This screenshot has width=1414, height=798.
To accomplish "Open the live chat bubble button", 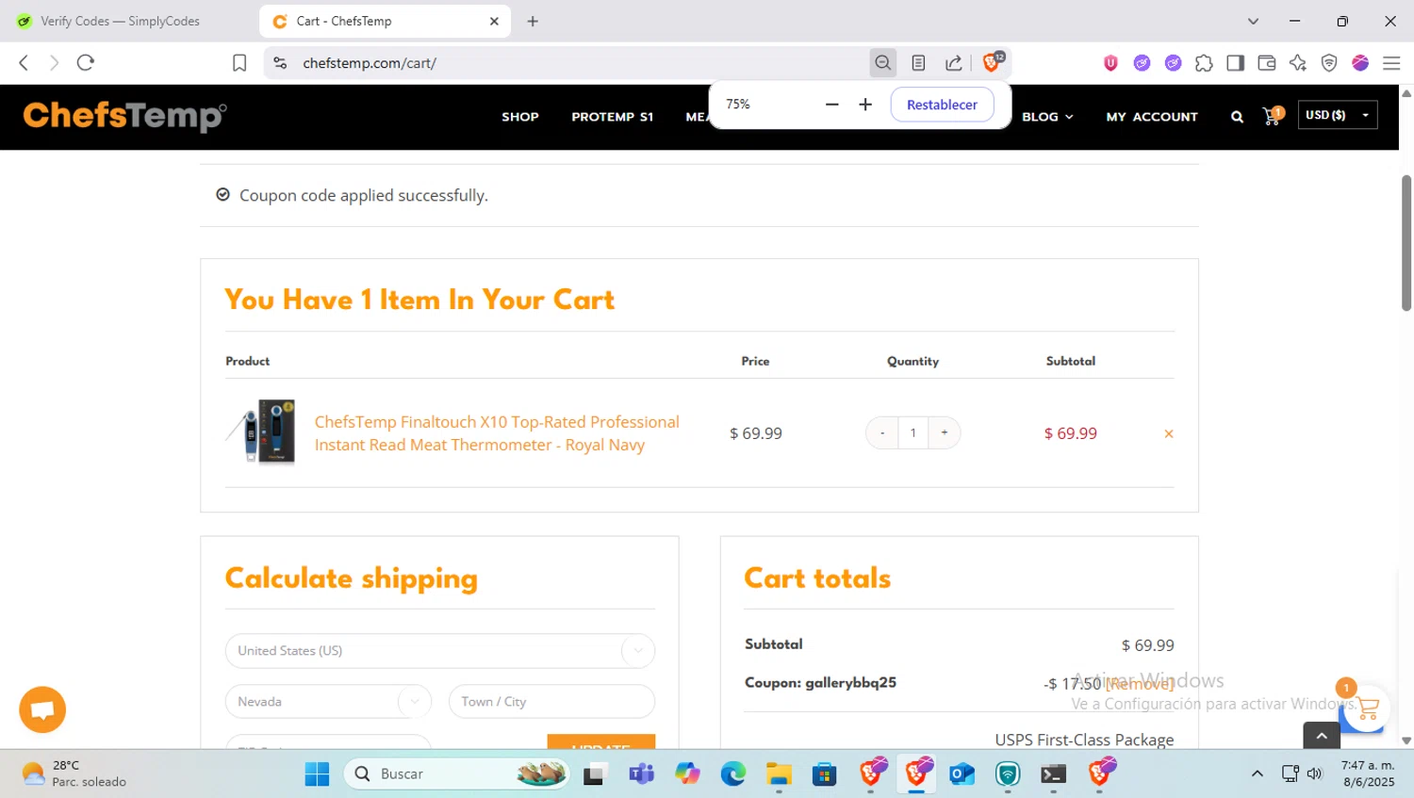I will click(x=42, y=709).
